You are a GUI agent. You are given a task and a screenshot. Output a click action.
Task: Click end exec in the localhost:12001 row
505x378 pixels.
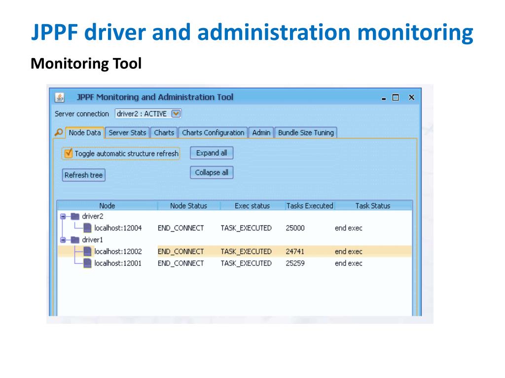pyautogui.click(x=349, y=263)
